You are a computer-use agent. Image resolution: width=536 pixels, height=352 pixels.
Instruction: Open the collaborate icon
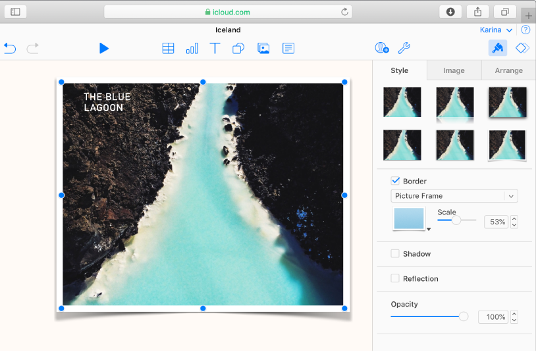click(x=381, y=48)
